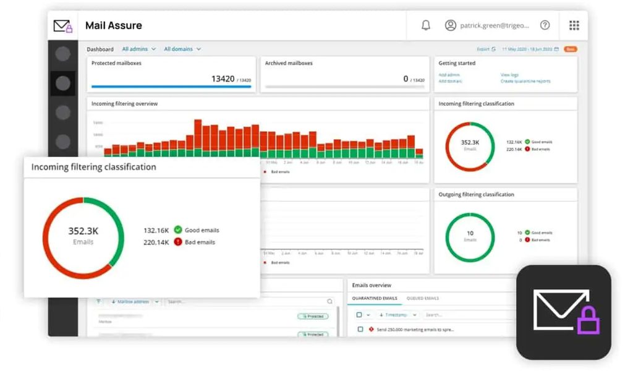Open the apps grid menu
633x371 pixels.
pos(574,25)
